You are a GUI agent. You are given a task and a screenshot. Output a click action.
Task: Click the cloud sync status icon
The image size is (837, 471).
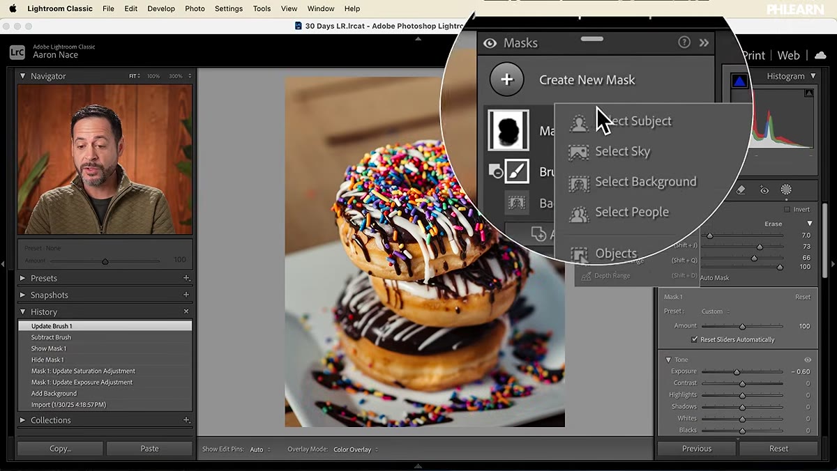[x=820, y=55]
